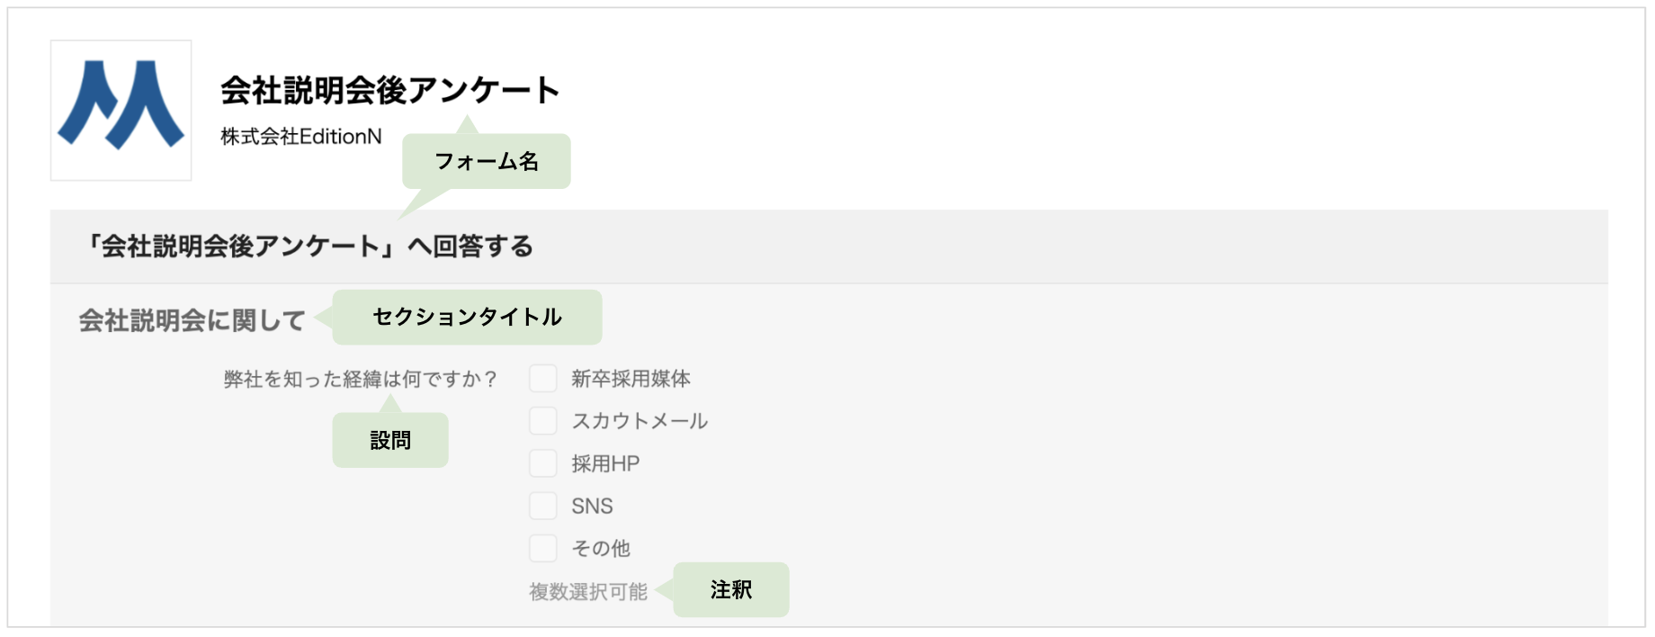Enable the SNS checkbox
1655x637 pixels.
click(x=543, y=506)
